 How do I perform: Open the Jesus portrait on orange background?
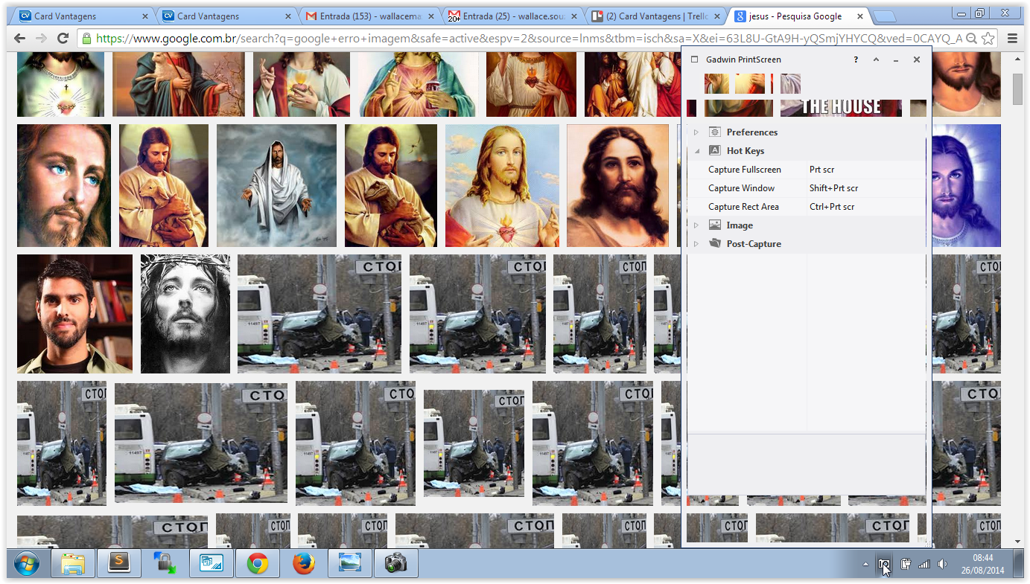click(x=617, y=185)
